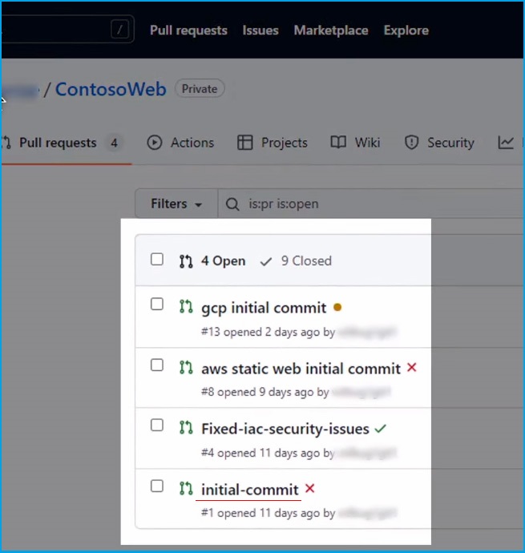The height and width of the screenshot is (553, 525).
Task: Open the Fixed-iac-security-issues pull request
Action: pyautogui.click(x=285, y=429)
